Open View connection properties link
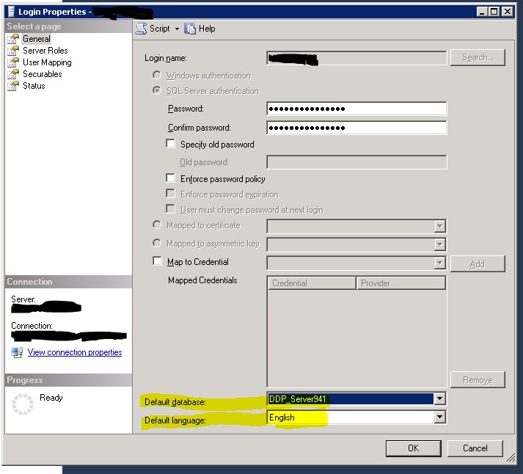The height and width of the screenshot is (474, 523). 75,352
